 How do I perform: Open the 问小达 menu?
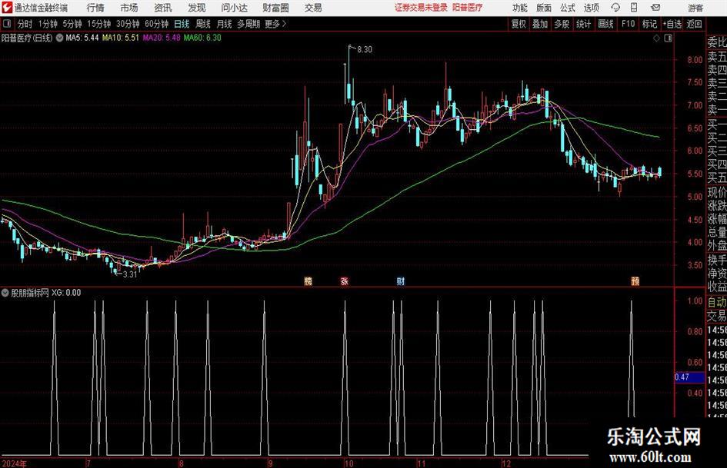pos(234,8)
